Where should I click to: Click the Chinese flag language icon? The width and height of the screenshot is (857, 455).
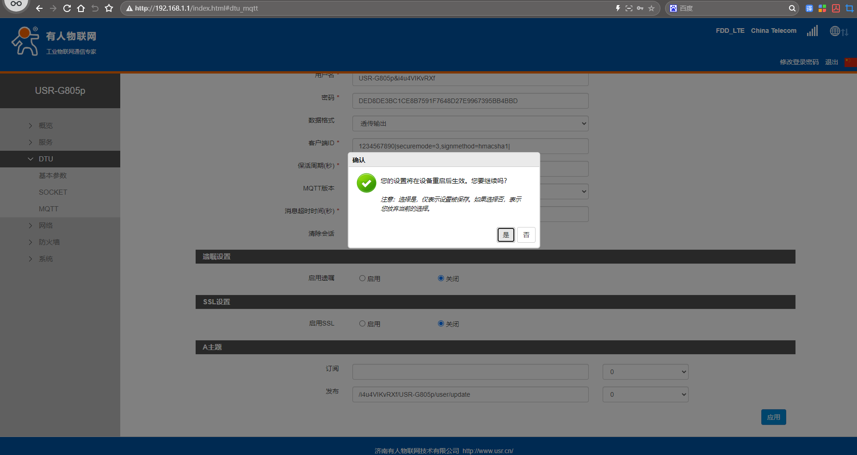pyautogui.click(x=850, y=62)
